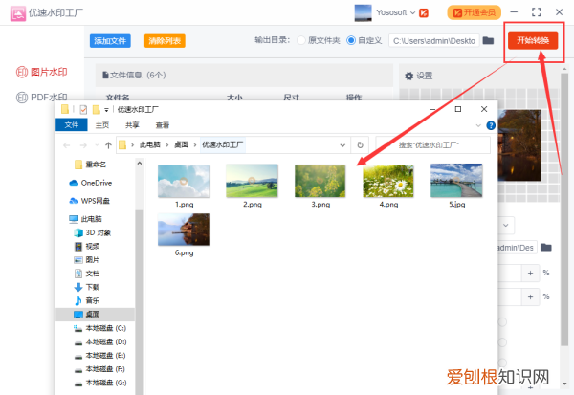
Task: Click navigation pane scroll-up arrow
Action: pos(139,164)
